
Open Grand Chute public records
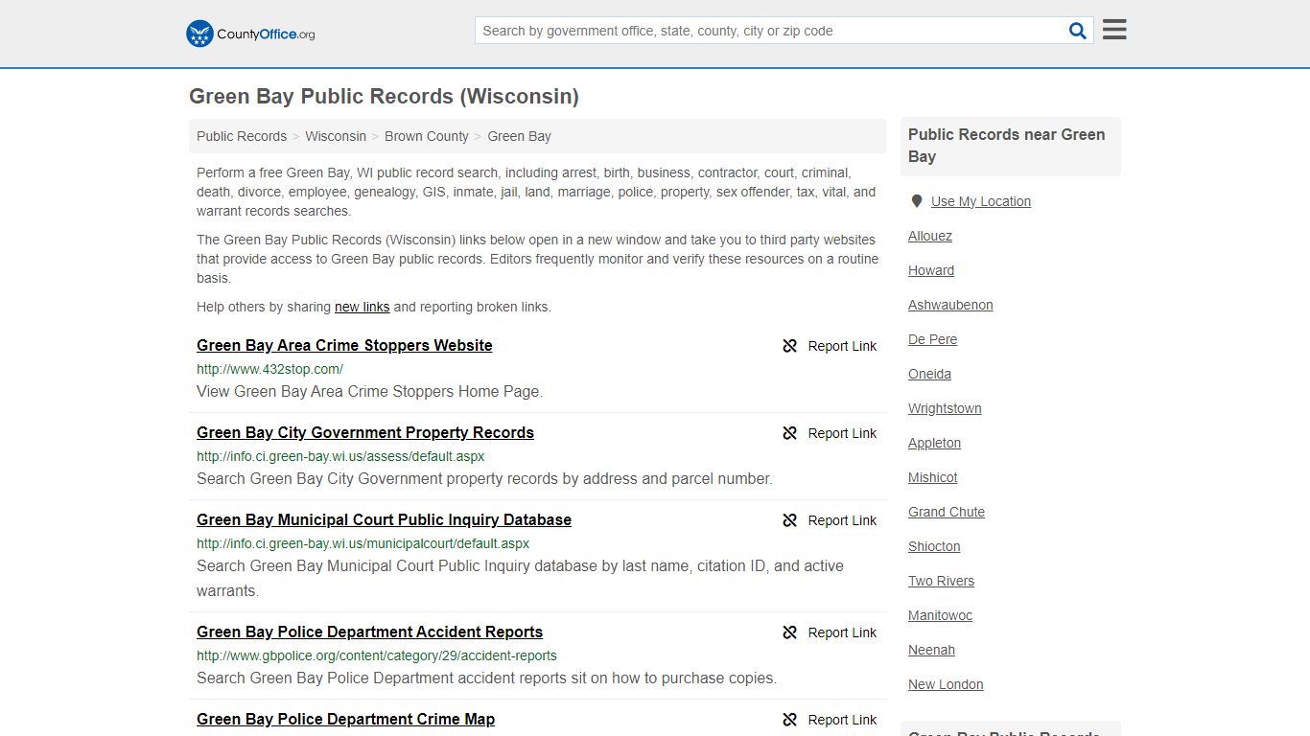point(947,512)
